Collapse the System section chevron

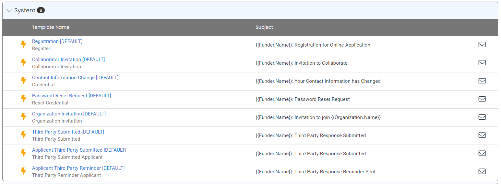point(9,10)
